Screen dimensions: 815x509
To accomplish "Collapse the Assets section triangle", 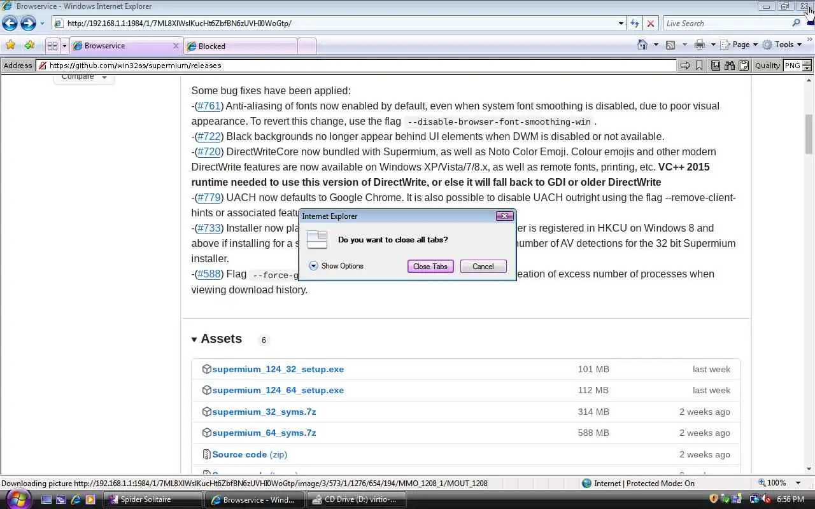I will [194, 340].
